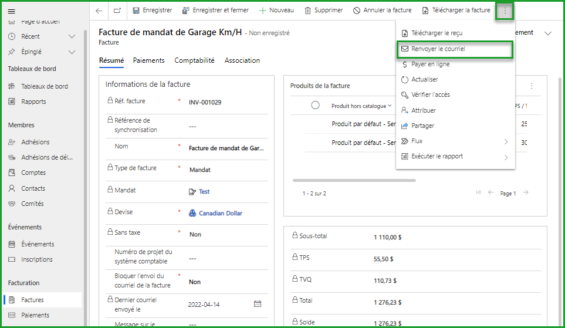Expand the Récent section in sidebar
Viewport: 565px width, 328px height.
(72, 36)
